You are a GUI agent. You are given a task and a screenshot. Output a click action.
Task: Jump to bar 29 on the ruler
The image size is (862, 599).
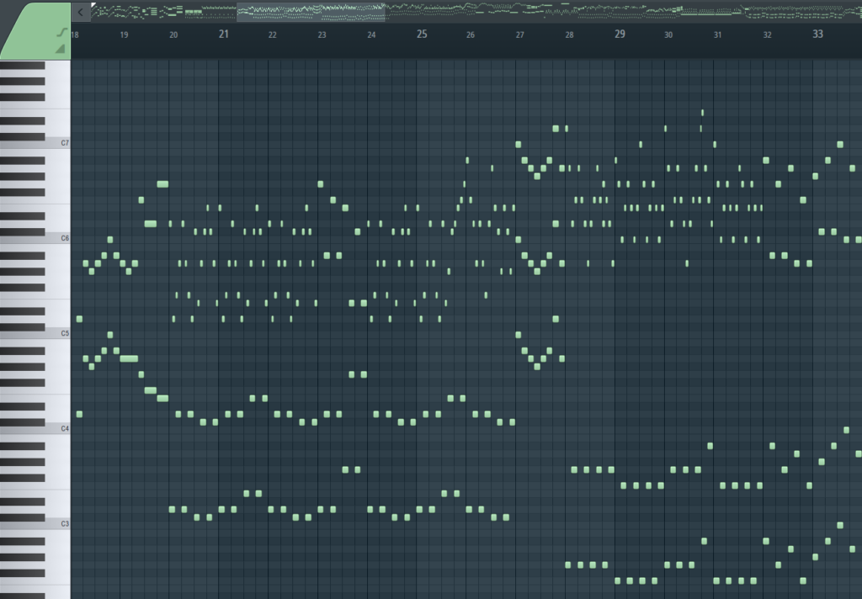click(x=620, y=34)
